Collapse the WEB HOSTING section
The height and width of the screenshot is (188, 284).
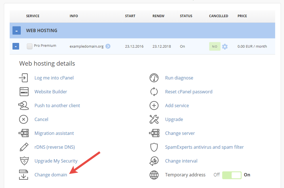16,30
